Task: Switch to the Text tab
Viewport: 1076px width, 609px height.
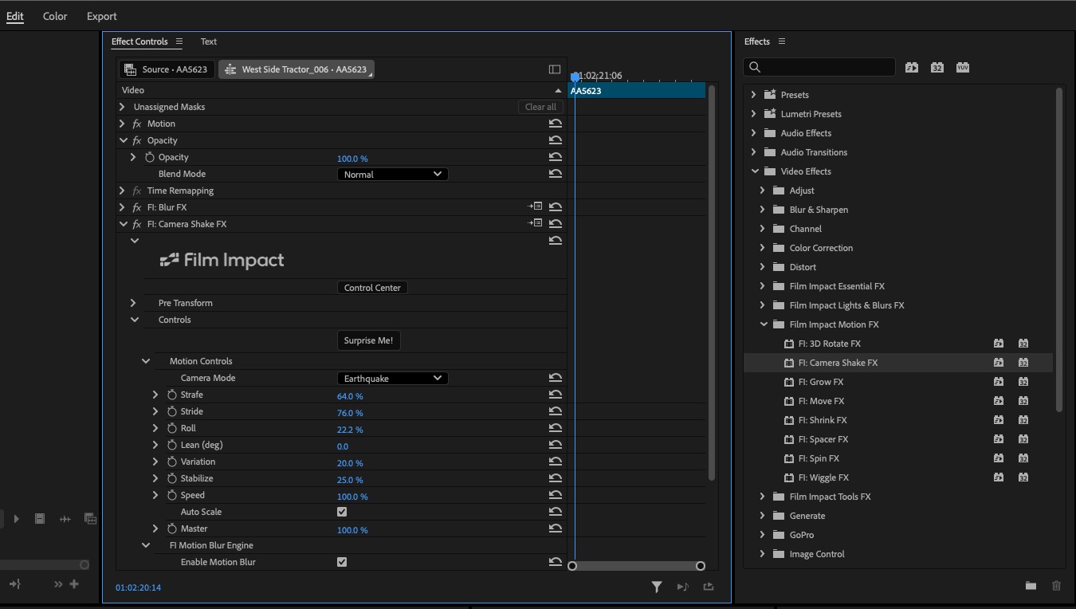Action: click(208, 41)
